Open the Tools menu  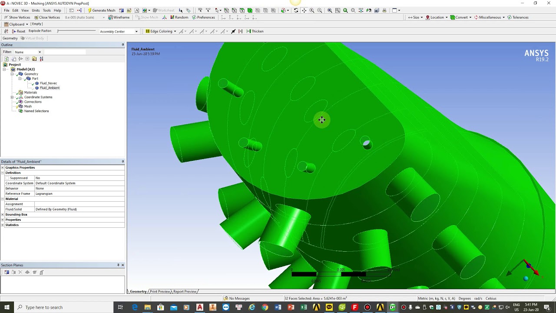46,10
